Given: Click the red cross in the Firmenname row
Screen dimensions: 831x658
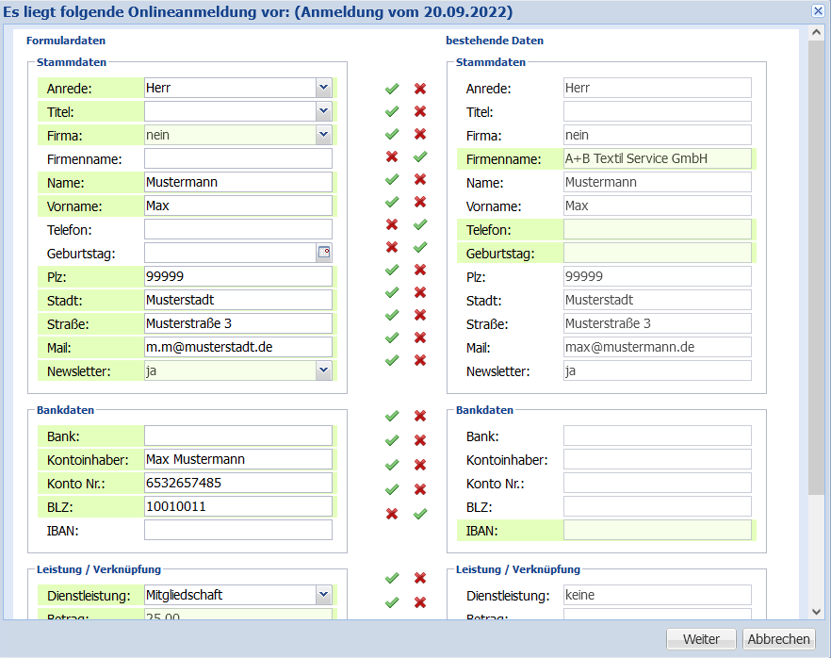Looking at the screenshot, I should pos(392,156).
